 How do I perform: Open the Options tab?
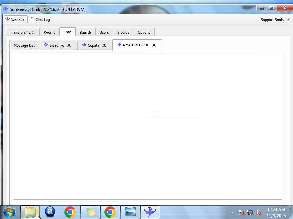click(144, 32)
